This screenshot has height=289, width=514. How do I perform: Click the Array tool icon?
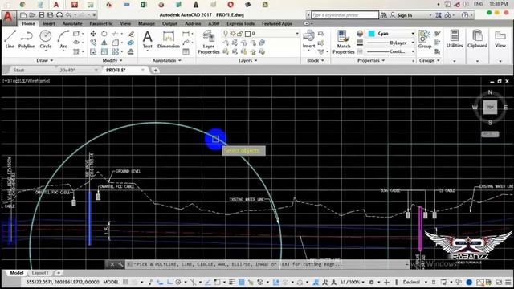click(115, 51)
